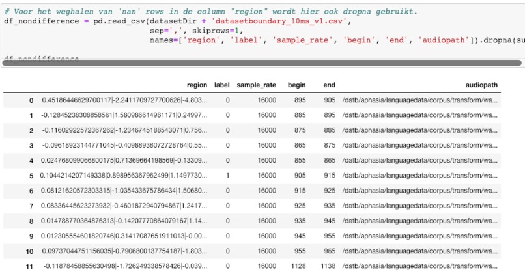The width and height of the screenshot is (525, 274).
Task: Click region cell starting 0.0812162057230
Action: [124, 190]
